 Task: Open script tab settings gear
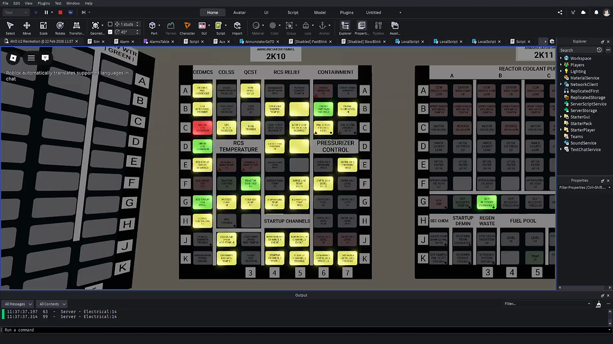pyautogui.click(x=552, y=41)
